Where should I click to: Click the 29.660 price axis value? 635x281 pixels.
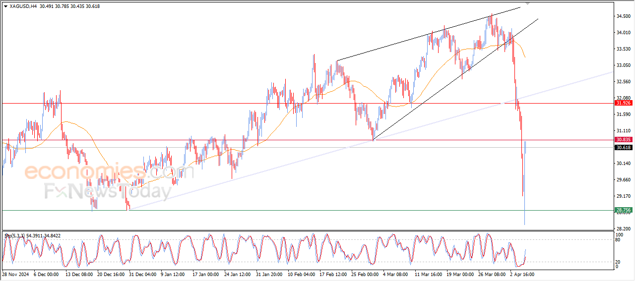(x=624, y=180)
